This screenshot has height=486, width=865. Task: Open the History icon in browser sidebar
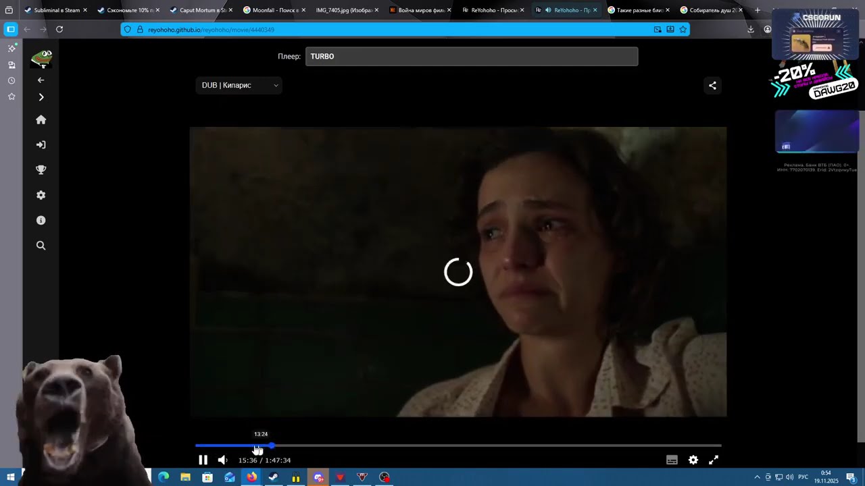point(11,81)
